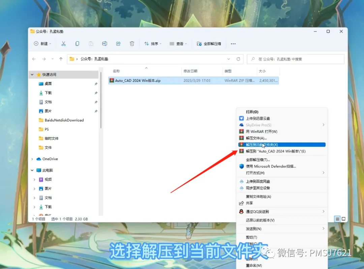Go up one folder level arrow
Screen dimensions: 364x269
click(61, 59)
